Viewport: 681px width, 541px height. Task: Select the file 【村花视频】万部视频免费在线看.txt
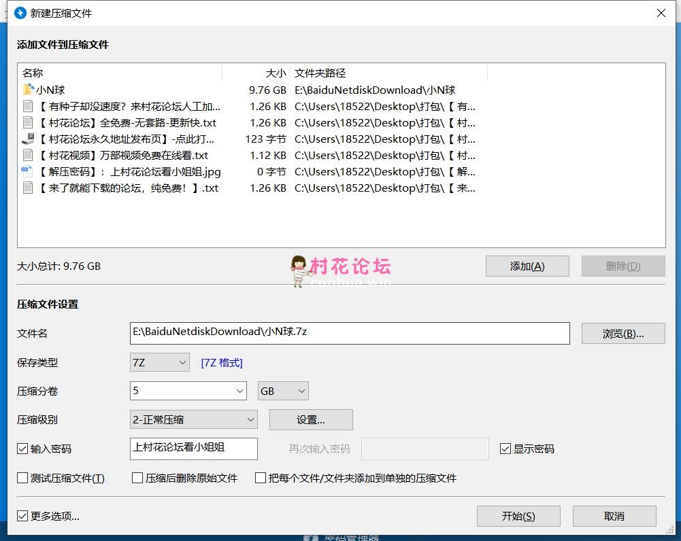pos(124,156)
